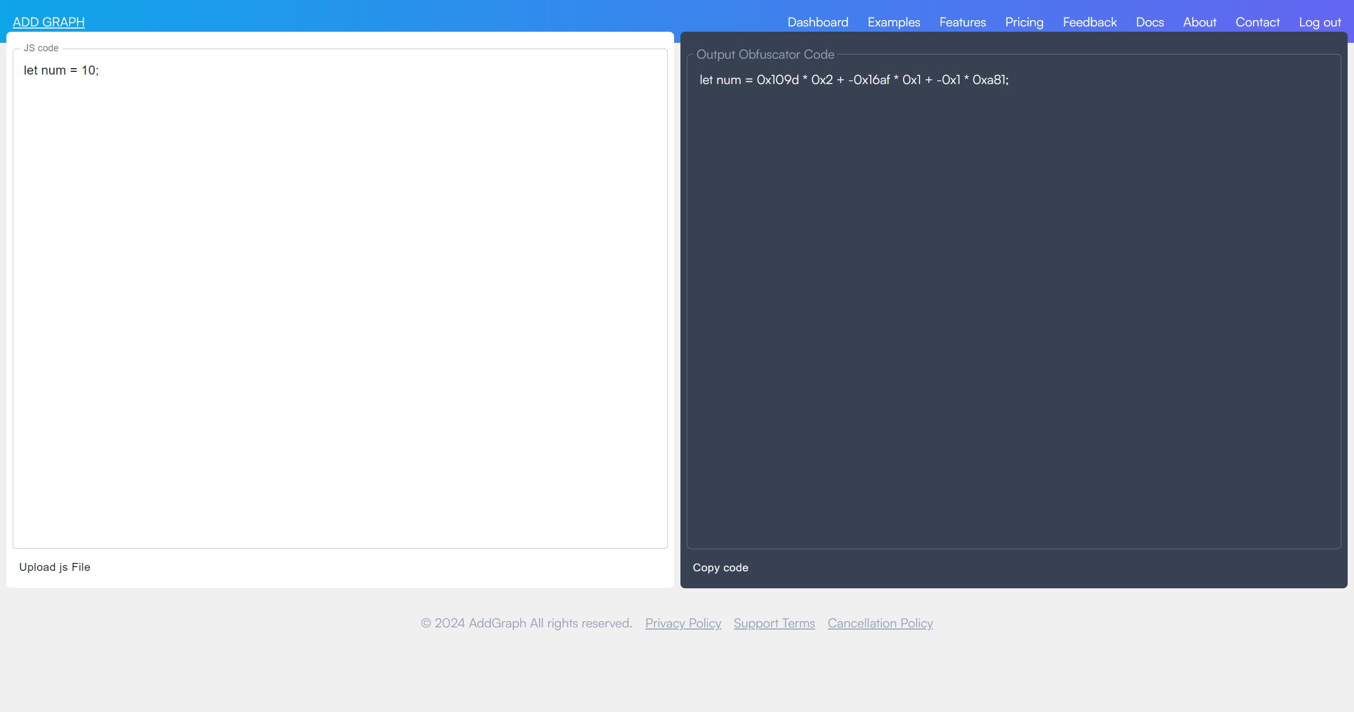The height and width of the screenshot is (712, 1354).
Task: Click the ADD GRAPH logo link
Action: click(49, 22)
